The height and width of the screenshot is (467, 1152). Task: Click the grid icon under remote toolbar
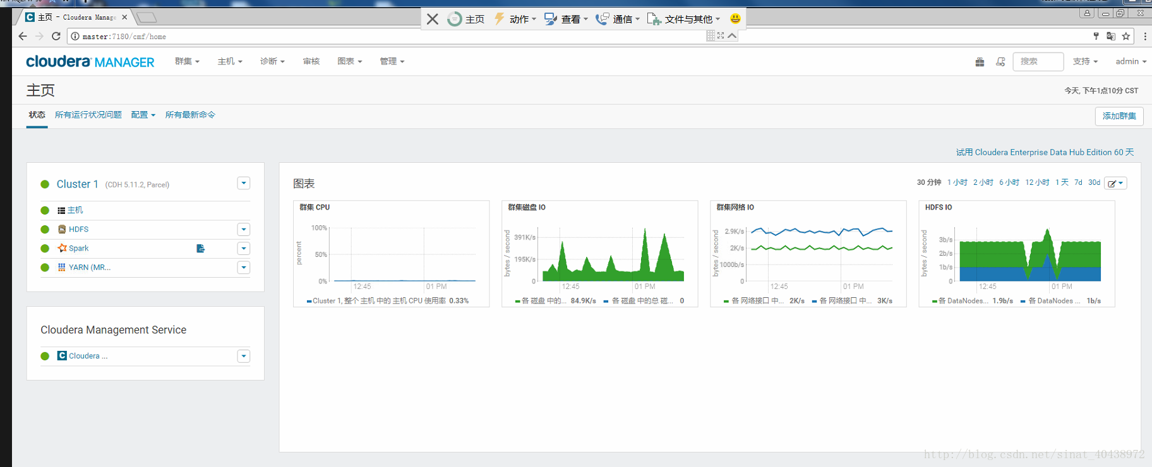point(711,36)
